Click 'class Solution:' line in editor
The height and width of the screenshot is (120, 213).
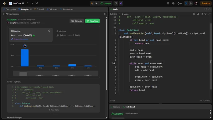(129, 30)
